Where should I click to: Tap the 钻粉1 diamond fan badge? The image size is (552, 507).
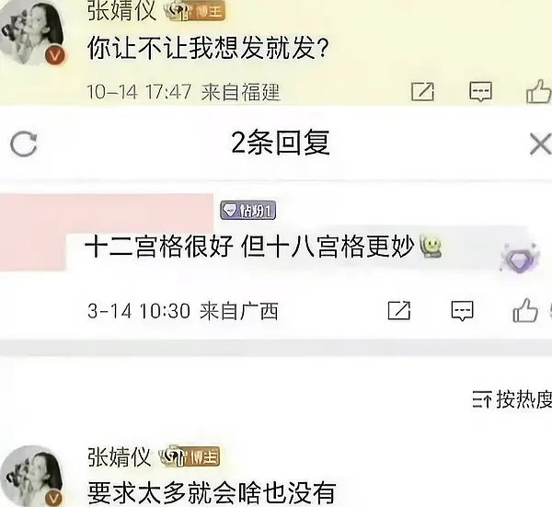point(247,211)
